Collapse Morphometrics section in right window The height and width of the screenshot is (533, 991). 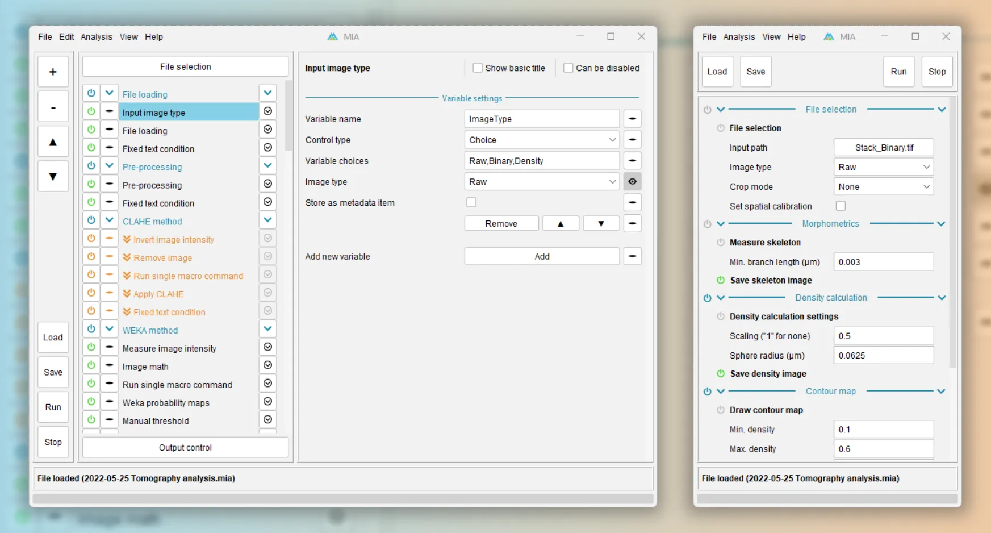coord(721,224)
